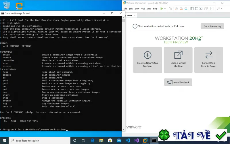The image size is (230, 144).
Task: Click send Ctrl+Alt+Del toolbar icon
Action: click(x=170, y=9)
